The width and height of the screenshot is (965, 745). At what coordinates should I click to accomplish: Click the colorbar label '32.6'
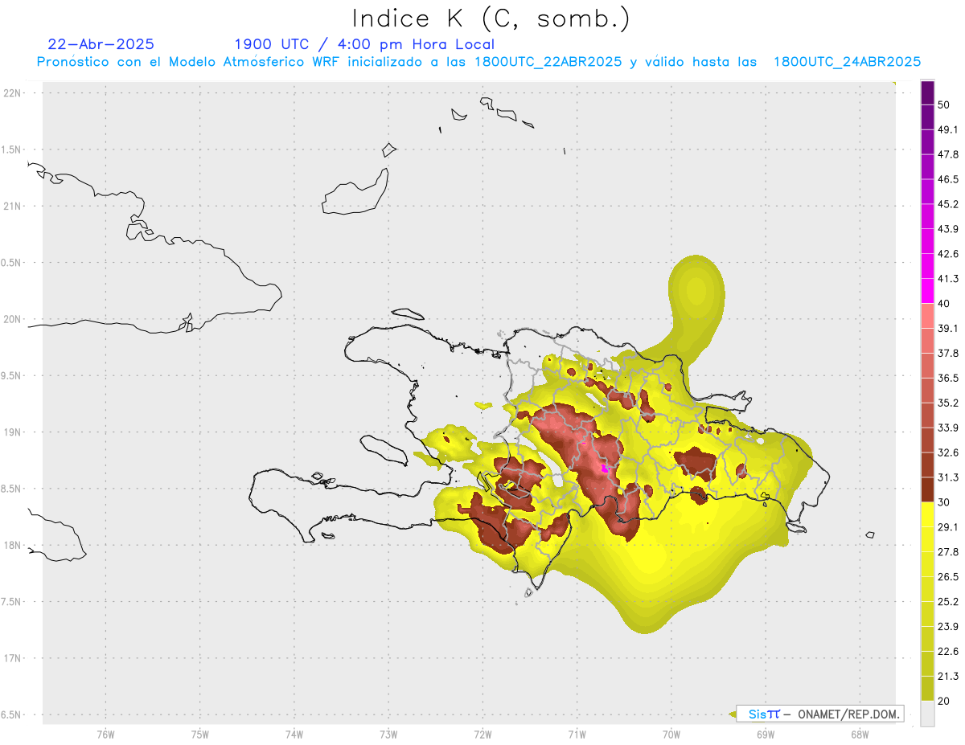point(948,452)
